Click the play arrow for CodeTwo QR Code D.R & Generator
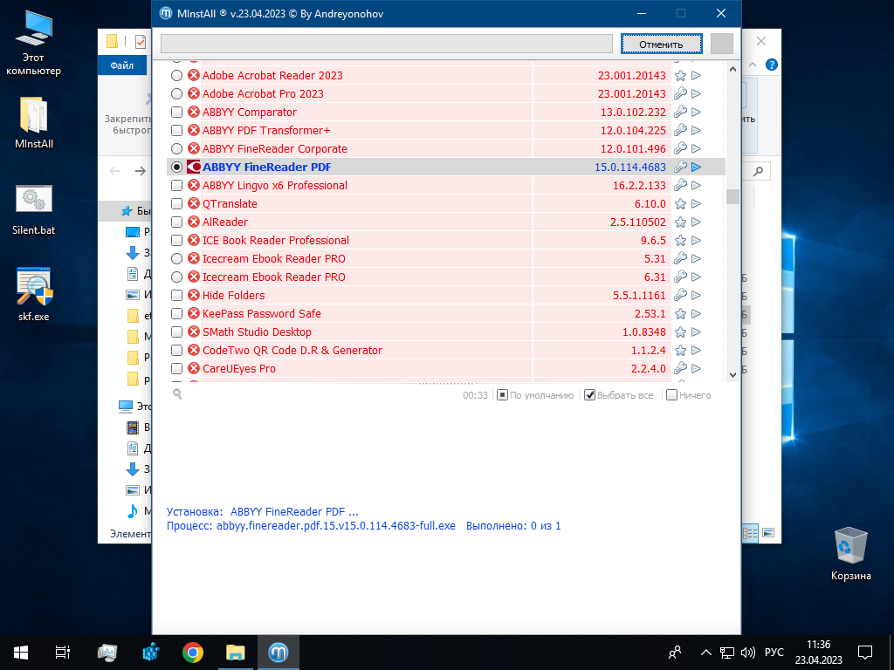The height and width of the screenshot is (670, 894). [696, 351]
